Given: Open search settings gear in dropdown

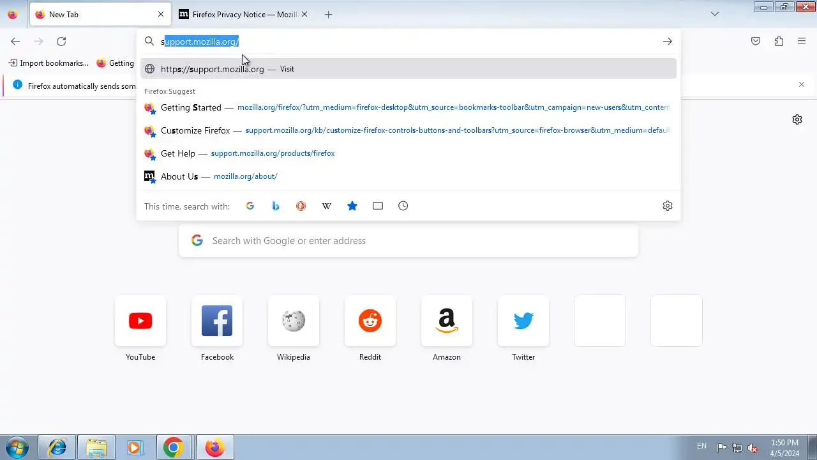Looking at the screenshot, I should (668, 206).
